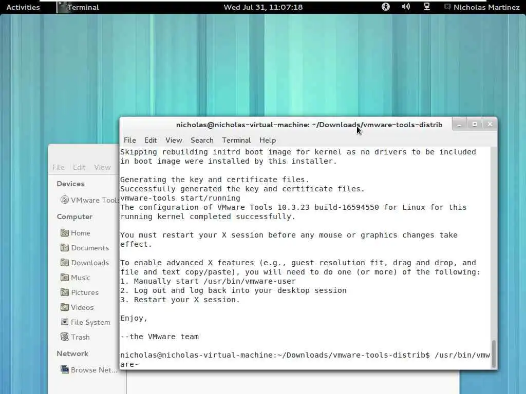The image size is (526, 394).
Task: Open the terminal Search menu
Action: (202, 140)
